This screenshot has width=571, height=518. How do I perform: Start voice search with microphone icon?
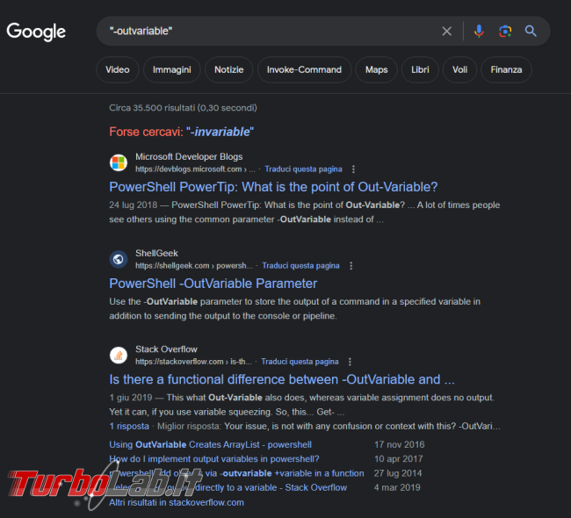[x=480, y=31]
